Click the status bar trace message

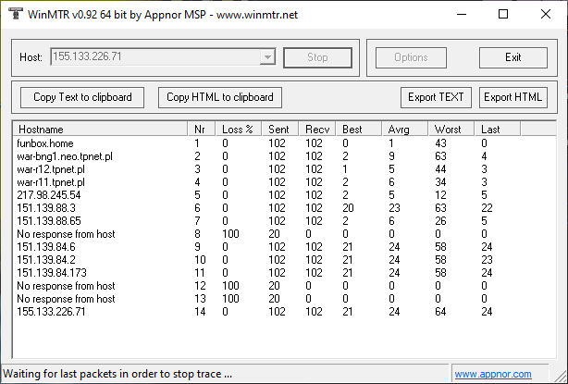click(x=117, y=374)
